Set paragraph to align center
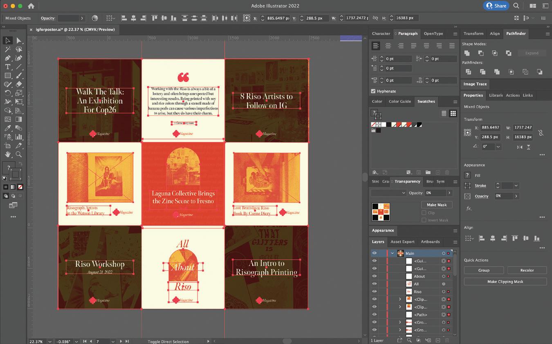The width and height of the screenshot is (552, 344). pyautogui.click(x=388, y=46)
